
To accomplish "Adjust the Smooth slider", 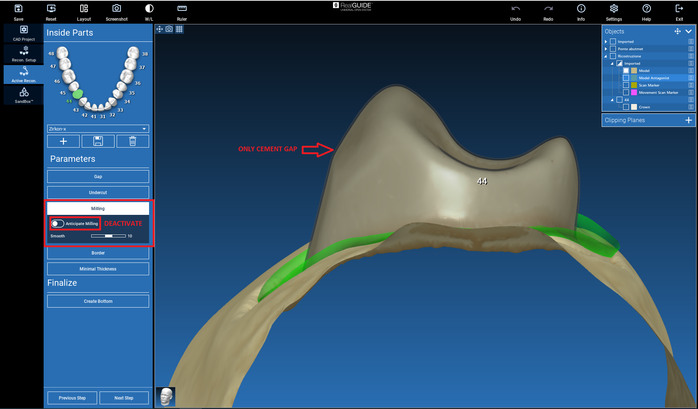I will 109,236.
